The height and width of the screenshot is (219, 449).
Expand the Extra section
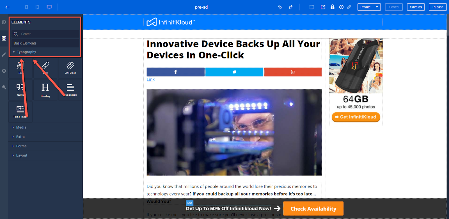coord(45,137)
